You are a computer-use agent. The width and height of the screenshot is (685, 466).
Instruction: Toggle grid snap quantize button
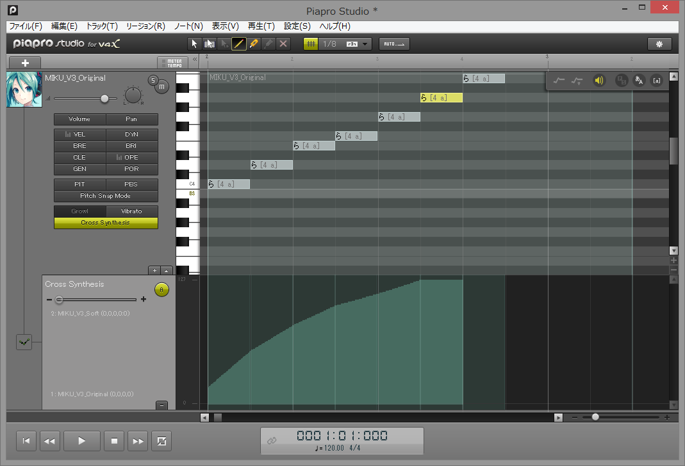(311, 44)
